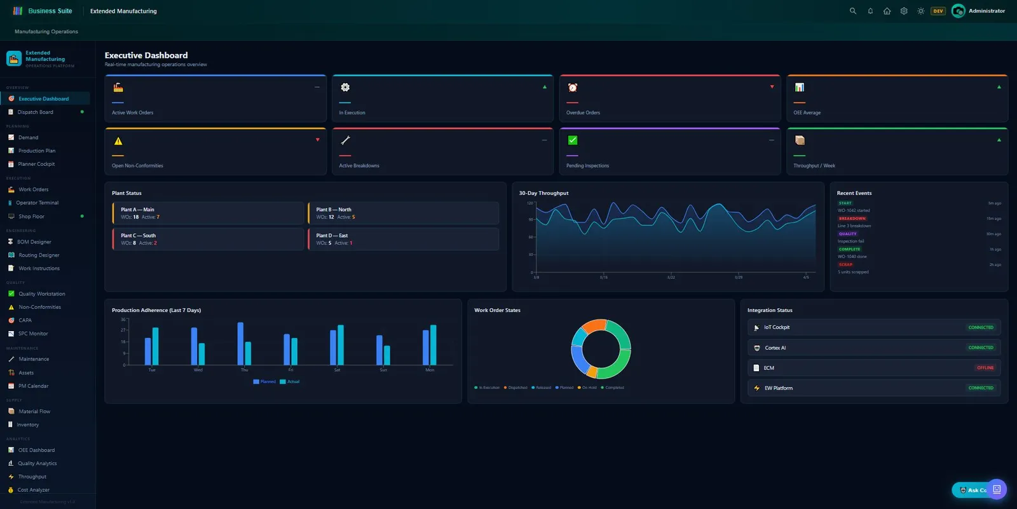The height and width of the screenshot is (509, 1017).
Task: Open the purple chat bot button
Action: tap(997, 489)
